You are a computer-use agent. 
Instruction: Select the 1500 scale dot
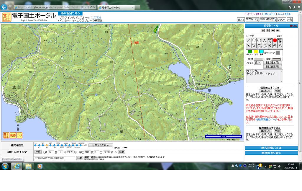point(58,145)
